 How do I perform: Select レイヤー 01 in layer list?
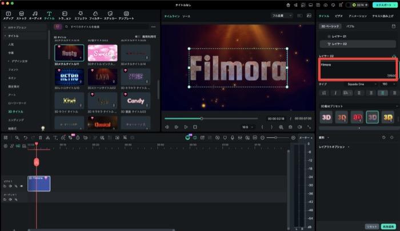(x=339, y=37)
